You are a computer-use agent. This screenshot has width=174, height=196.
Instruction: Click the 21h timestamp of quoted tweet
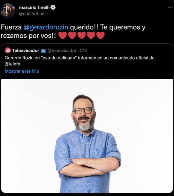84,50
